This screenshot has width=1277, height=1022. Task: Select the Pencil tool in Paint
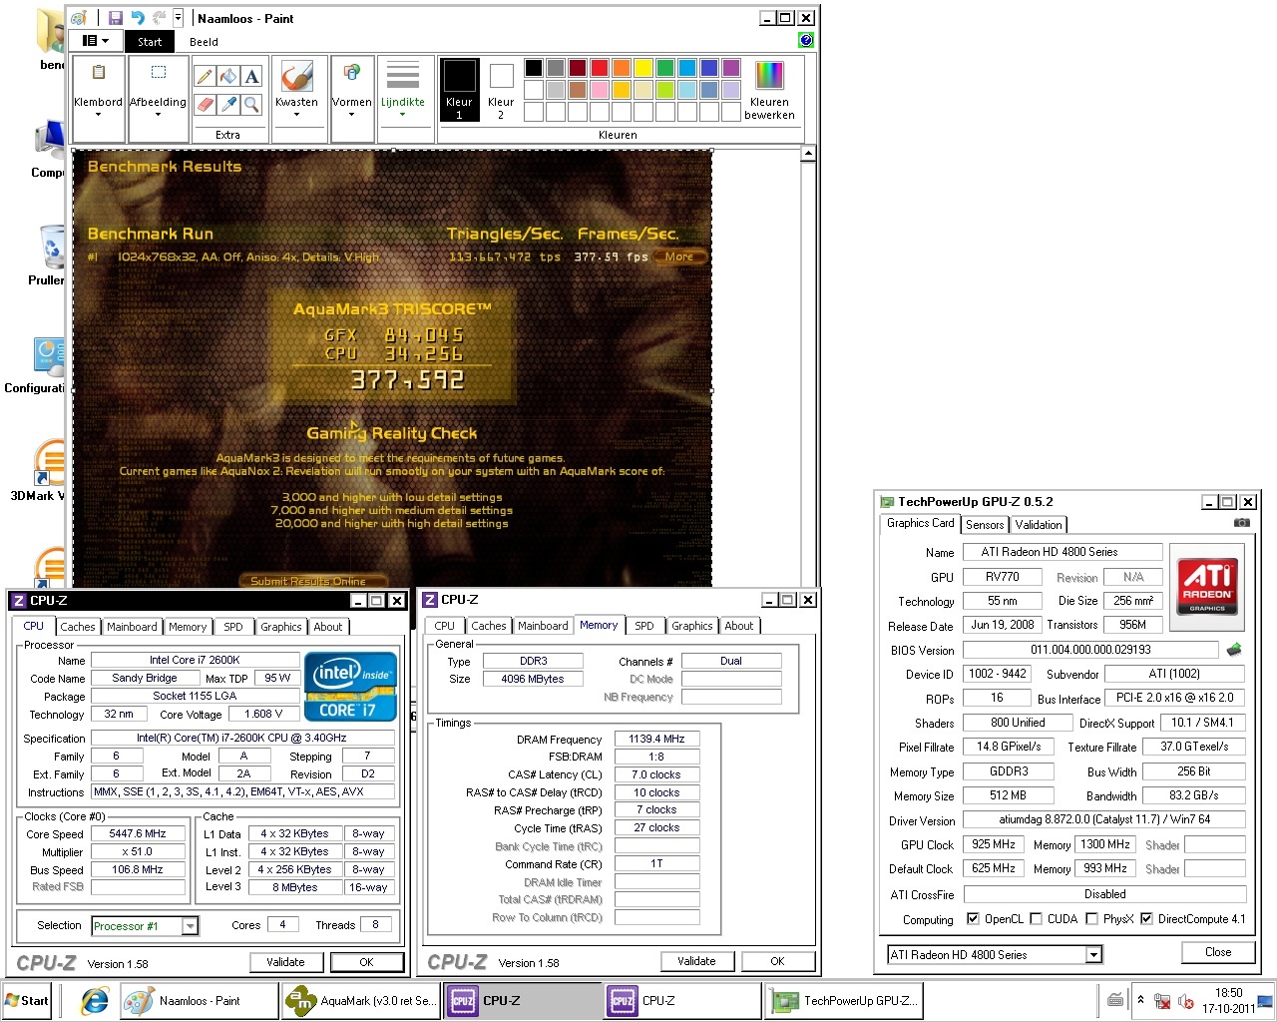[x=205, y=77]
